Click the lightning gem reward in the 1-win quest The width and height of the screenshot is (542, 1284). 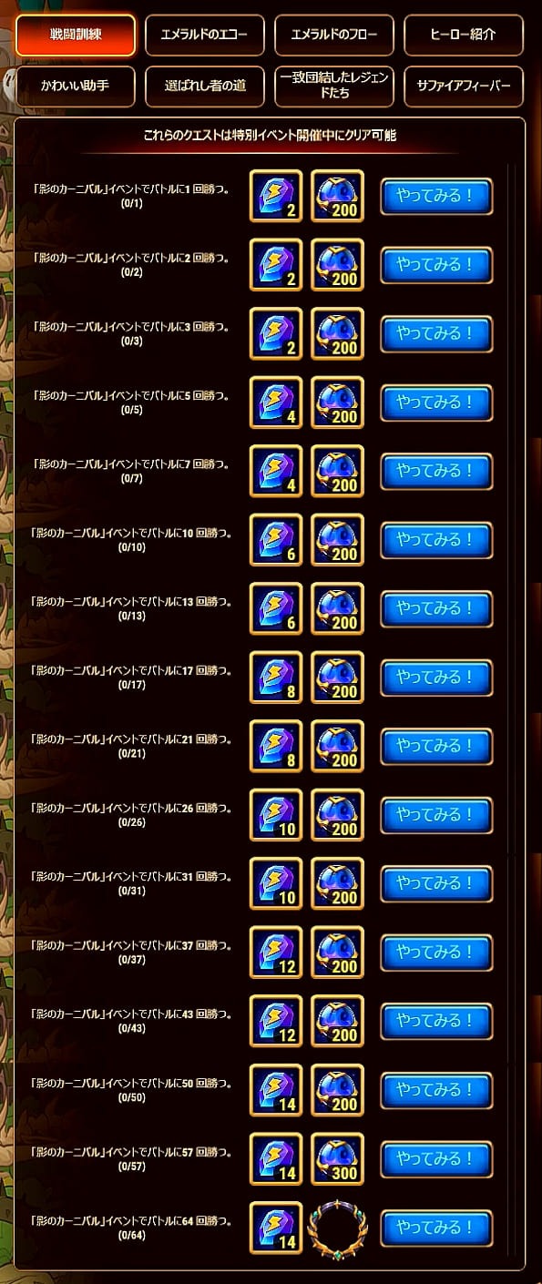click(276, 196)
